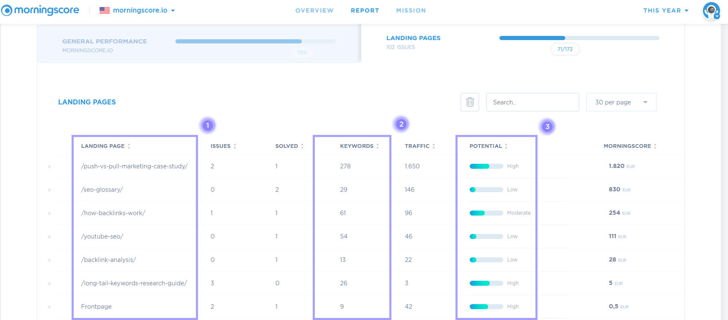728x320 pixels.
Task: Click the 96 traffic value
Action: 409,213
